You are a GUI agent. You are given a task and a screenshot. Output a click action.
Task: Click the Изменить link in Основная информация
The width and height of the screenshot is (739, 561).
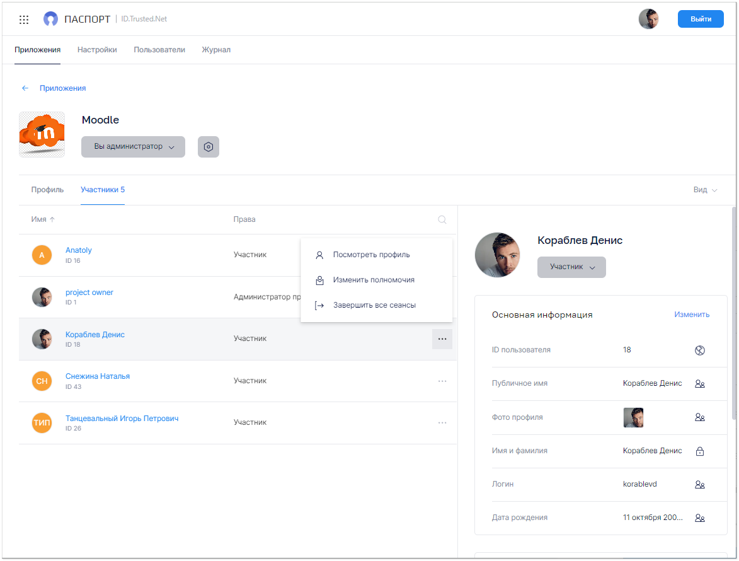coord(692,315)
